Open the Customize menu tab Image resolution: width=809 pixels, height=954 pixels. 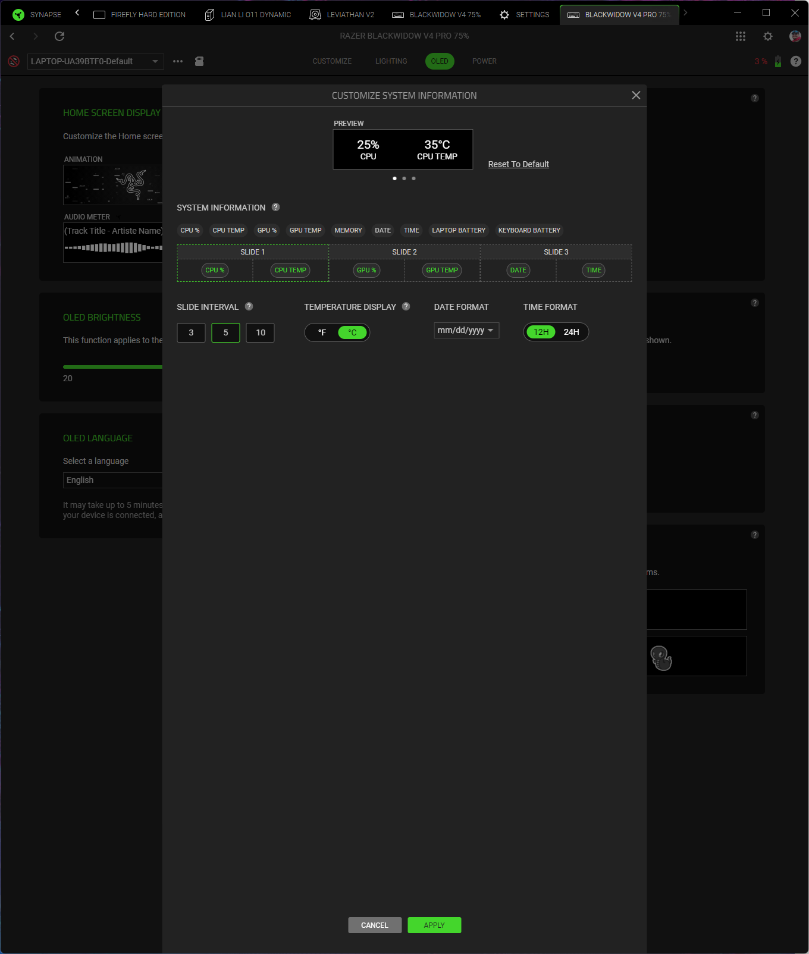pos(332,61)
